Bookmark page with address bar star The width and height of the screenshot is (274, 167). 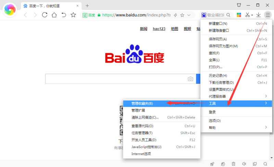click(x=182, y=15)
